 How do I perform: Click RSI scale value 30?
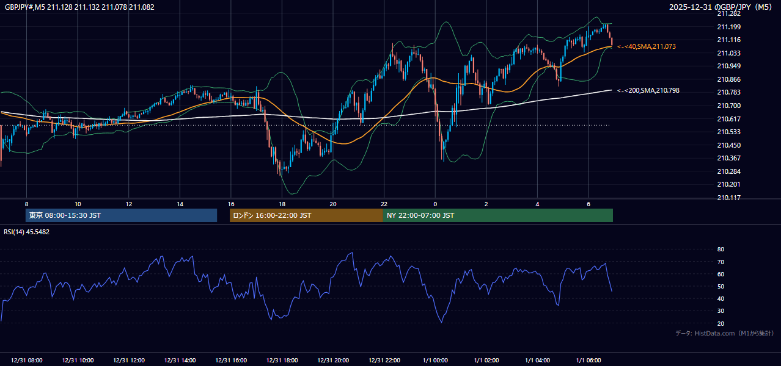pos(721,311)
